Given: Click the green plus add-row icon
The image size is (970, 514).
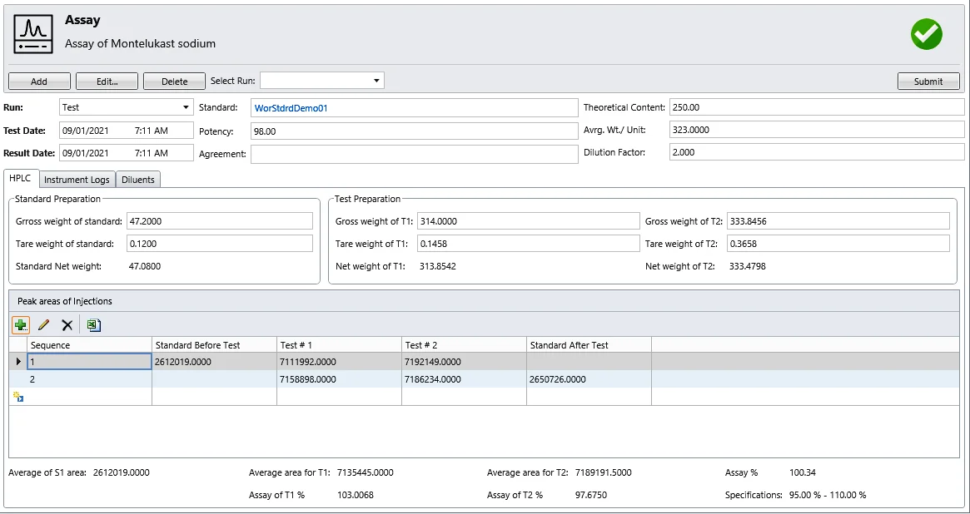Looking at the screenshot, I should 21,325.
